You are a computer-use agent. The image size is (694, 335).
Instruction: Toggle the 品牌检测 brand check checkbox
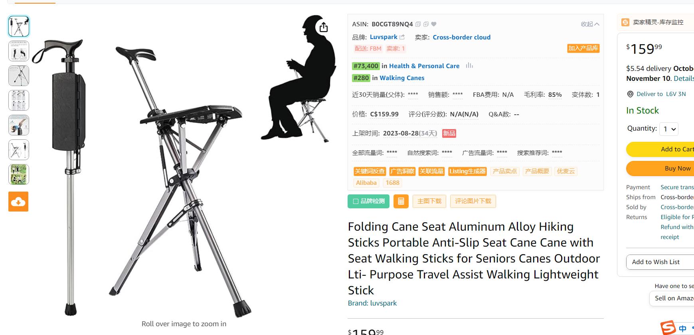[356, 202]
